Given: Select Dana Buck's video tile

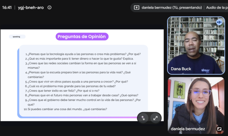Looking at the screenshot, I should (196, 45).
